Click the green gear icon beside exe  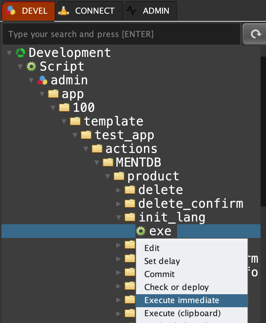pyautogui.click(x=141, y=231)
